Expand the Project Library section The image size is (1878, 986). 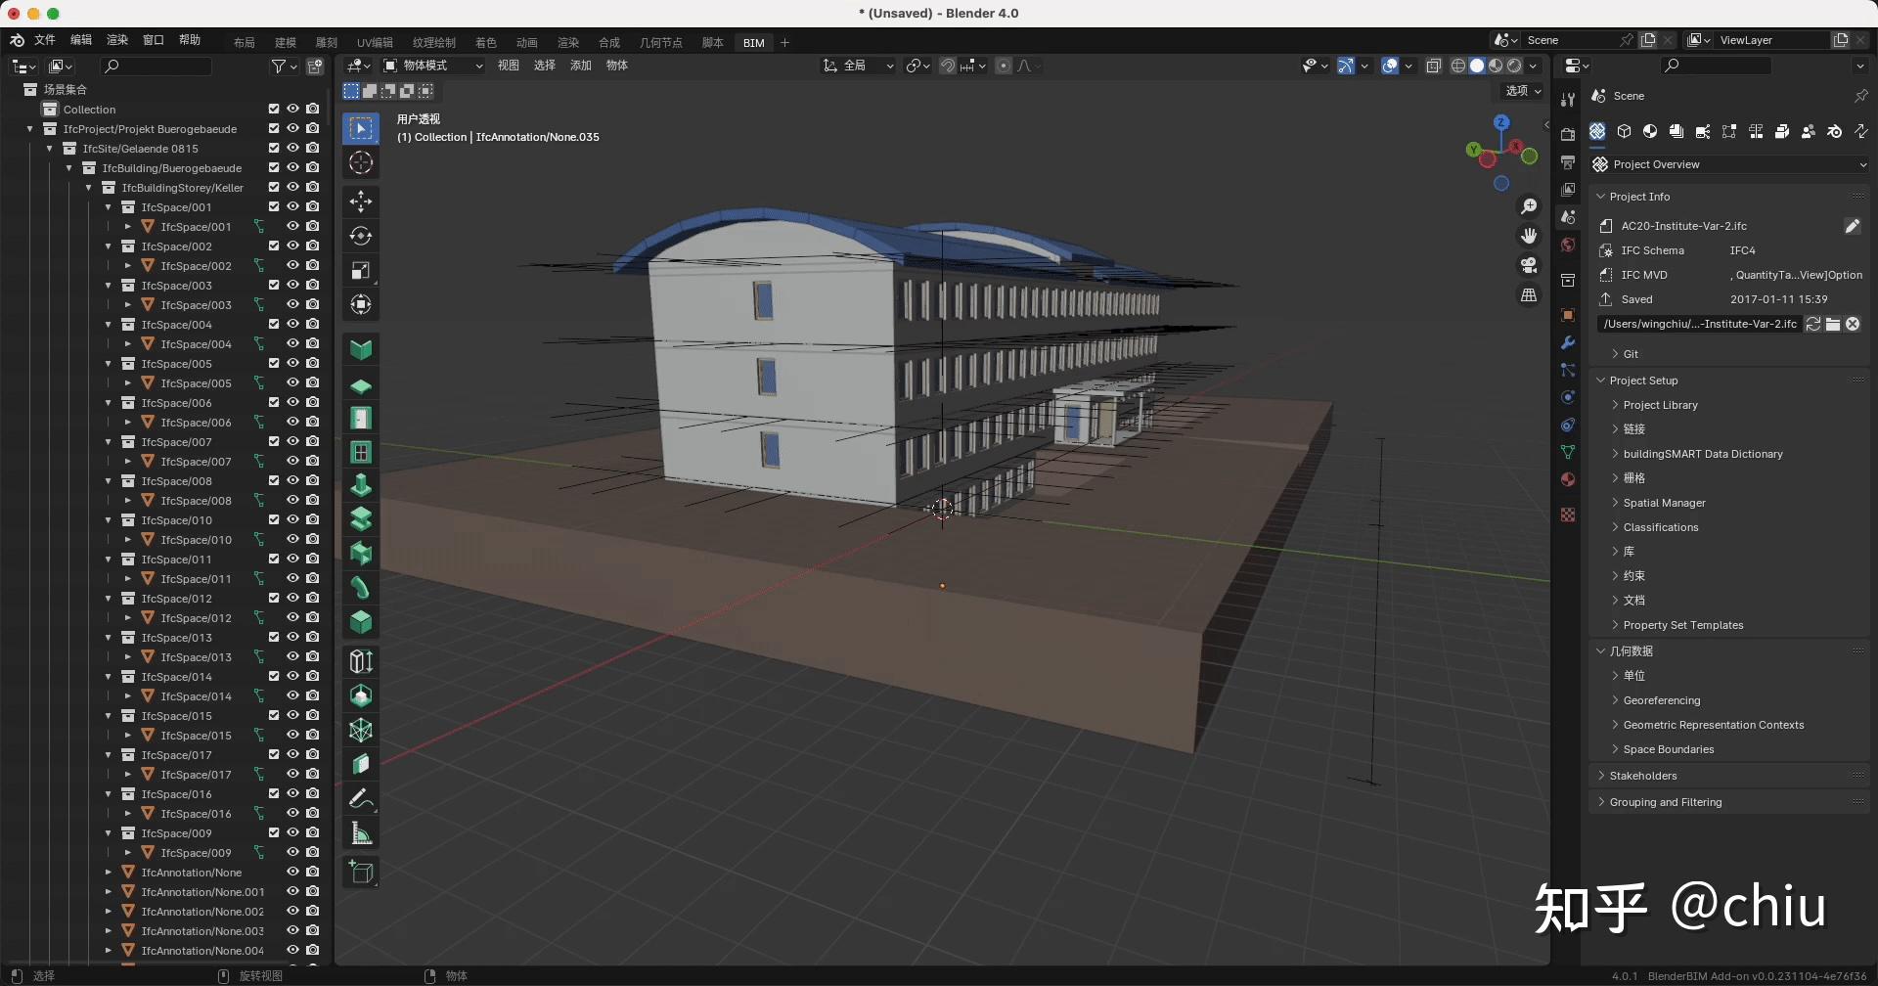tap(1660, 405)
